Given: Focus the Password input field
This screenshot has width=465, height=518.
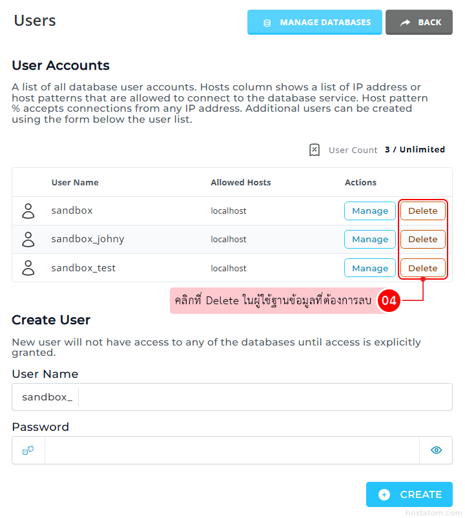Looking at the screenshot, I should [x=232, y=450].
